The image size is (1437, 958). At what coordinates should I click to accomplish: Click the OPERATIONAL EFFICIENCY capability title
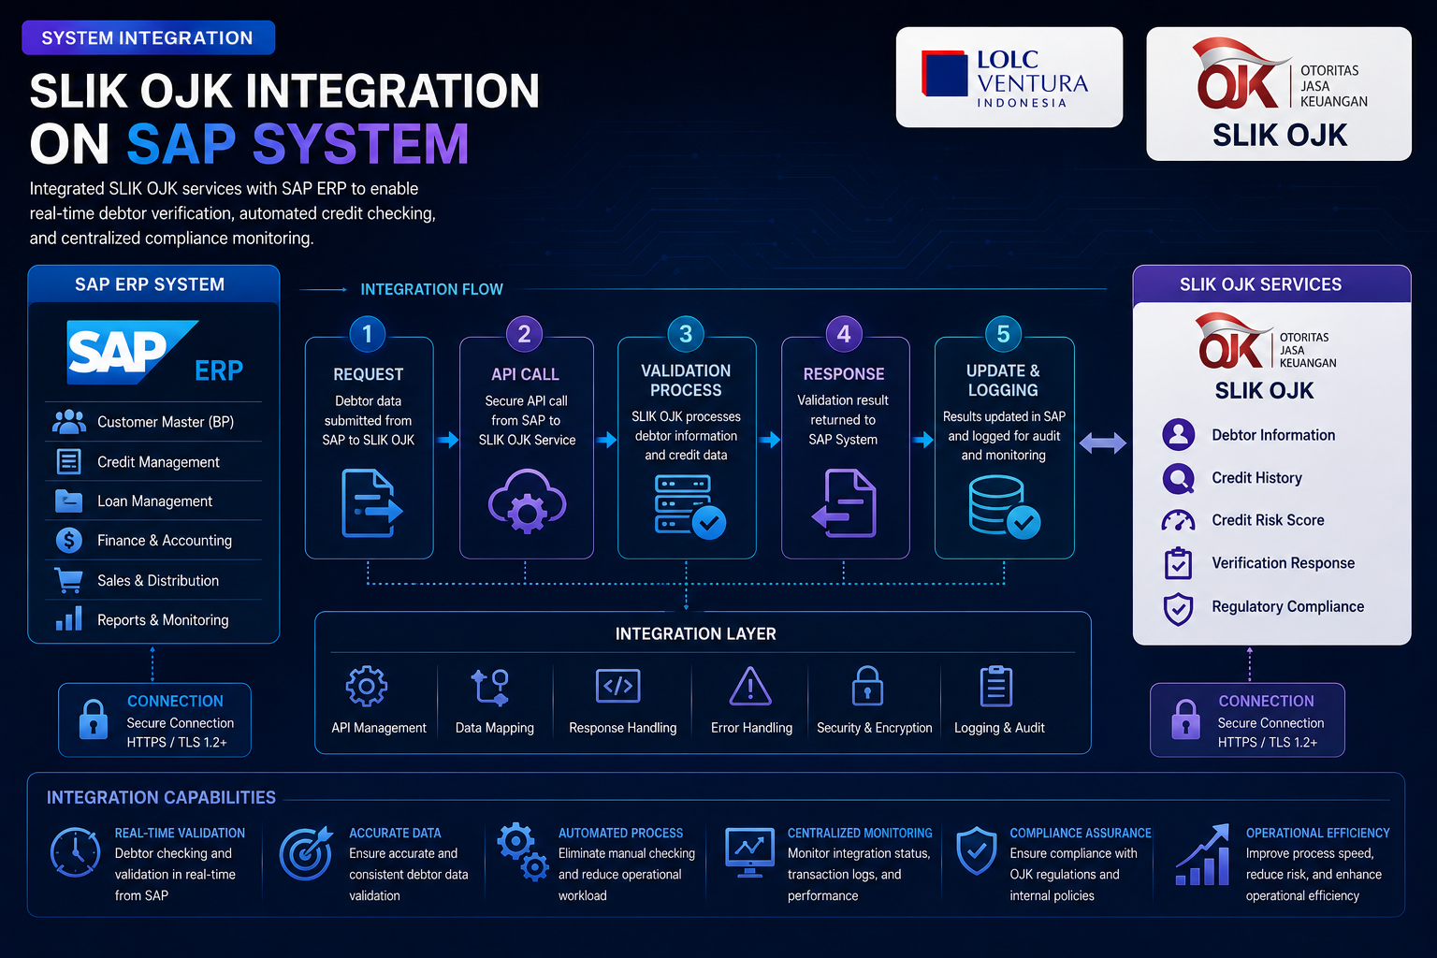[1317, 833]
